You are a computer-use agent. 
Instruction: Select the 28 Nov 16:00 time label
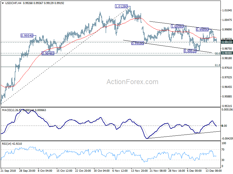point(176,171)
